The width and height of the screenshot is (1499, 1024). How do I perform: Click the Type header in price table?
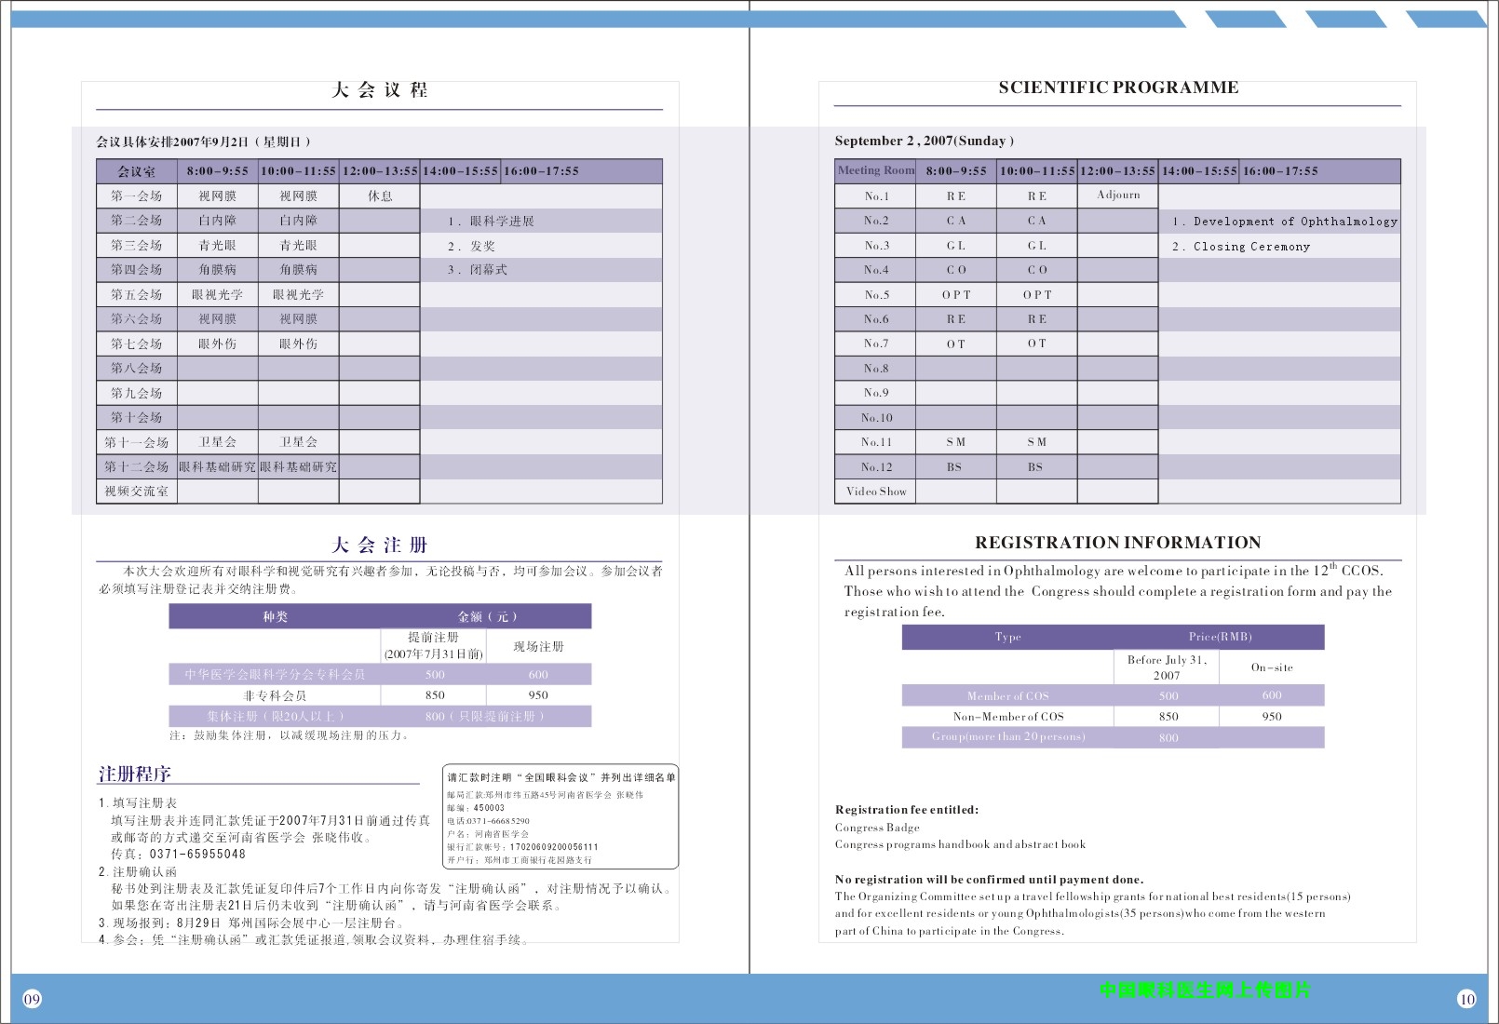tap(1007, 637)
